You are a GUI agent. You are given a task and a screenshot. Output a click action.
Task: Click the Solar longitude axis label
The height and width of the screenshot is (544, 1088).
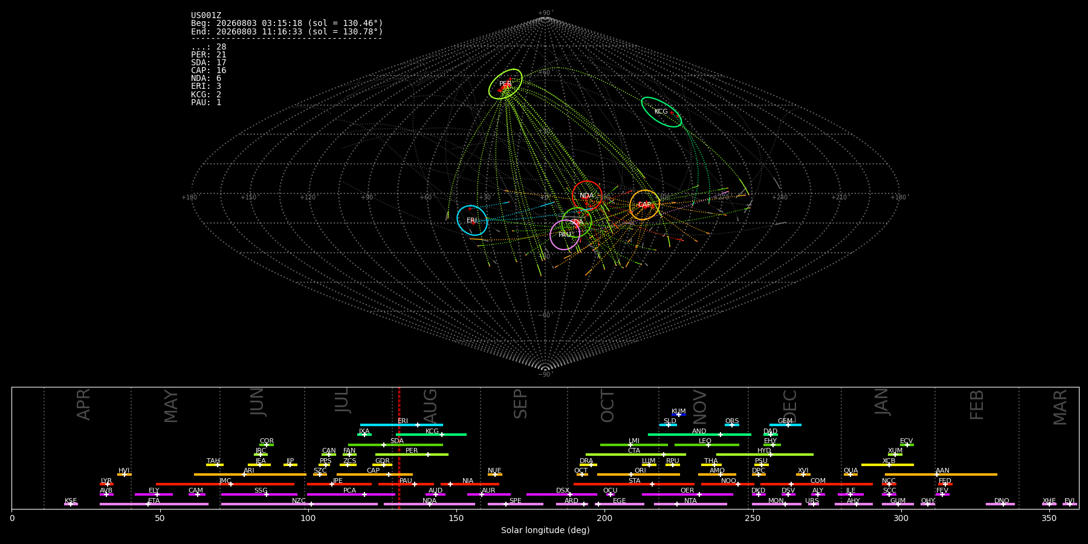pyautogui.click(x=545, y=530)
